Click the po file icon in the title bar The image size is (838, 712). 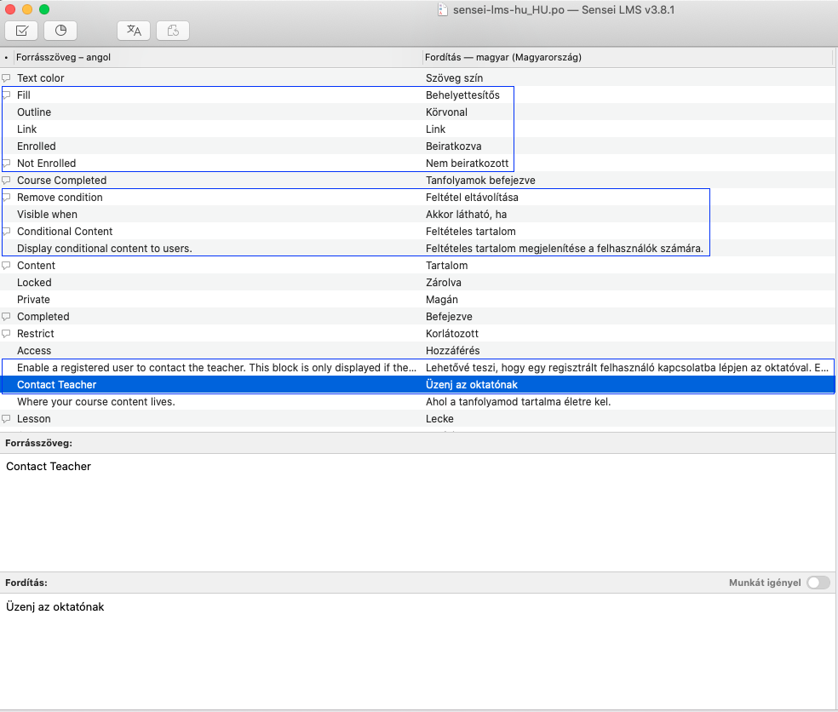coord(442,9)
